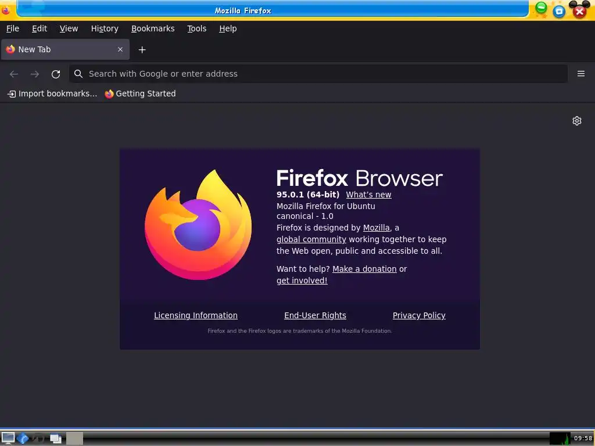This screenshot has height=446, width=595.
Task: Close window with red Mickey button
Action: coord(579,11)
